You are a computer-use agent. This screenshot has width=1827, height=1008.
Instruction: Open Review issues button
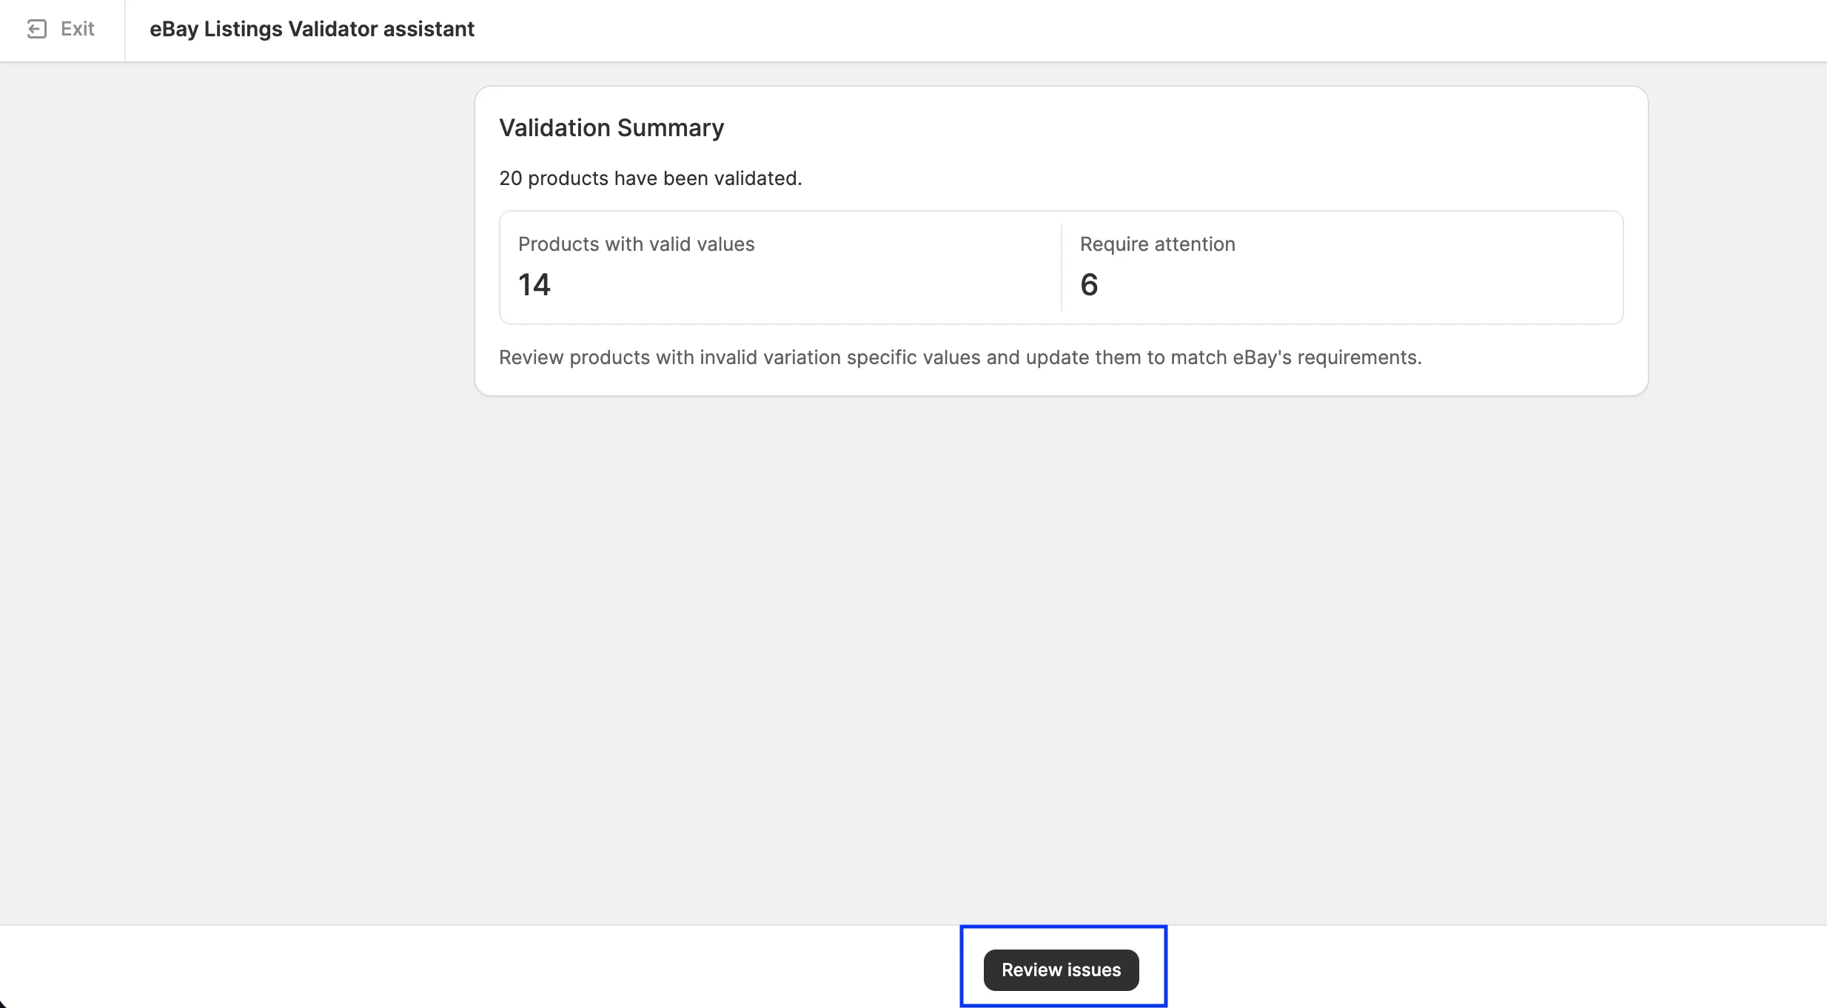[1061, 970]
